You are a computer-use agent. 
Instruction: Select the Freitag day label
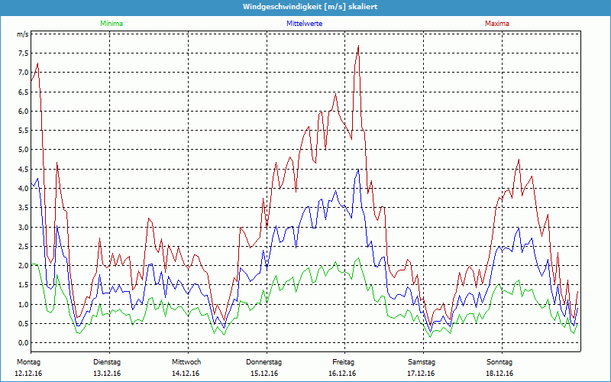click(343, 362)
